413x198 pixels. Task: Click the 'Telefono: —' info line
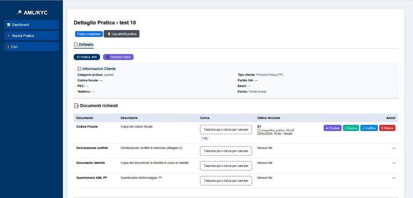click(86, 91)
